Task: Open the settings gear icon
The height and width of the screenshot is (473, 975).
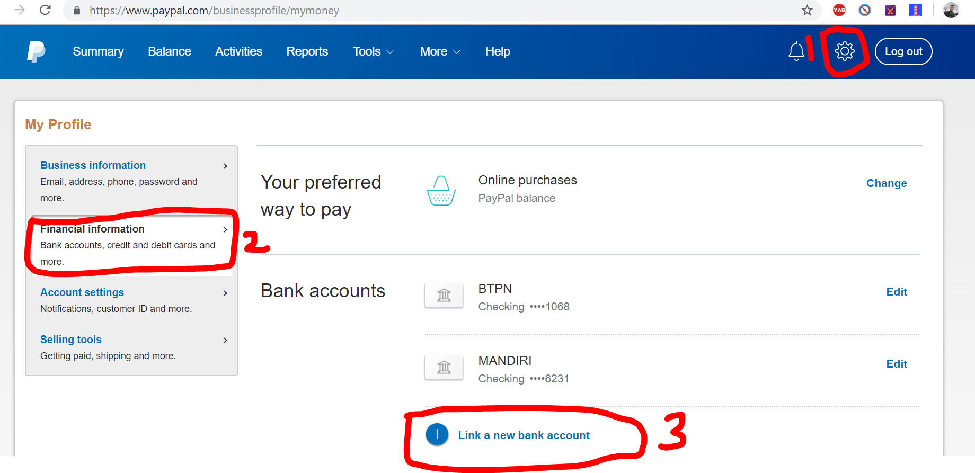Action: pos(845,51)
